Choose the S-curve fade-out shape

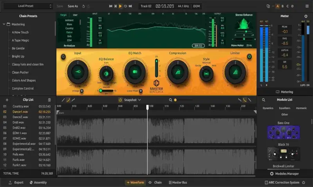239,100
